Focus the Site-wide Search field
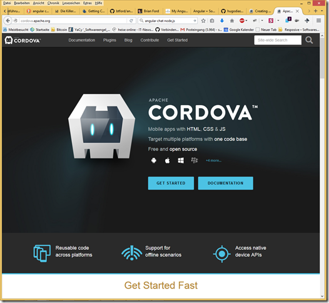 click(278, 40)
